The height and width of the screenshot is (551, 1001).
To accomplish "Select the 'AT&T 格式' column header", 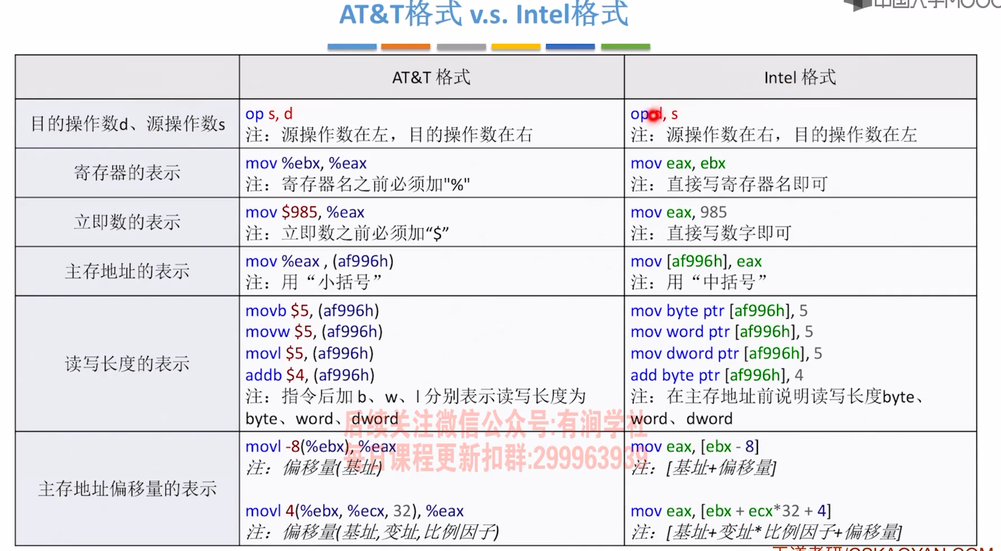I will [431, 77].
